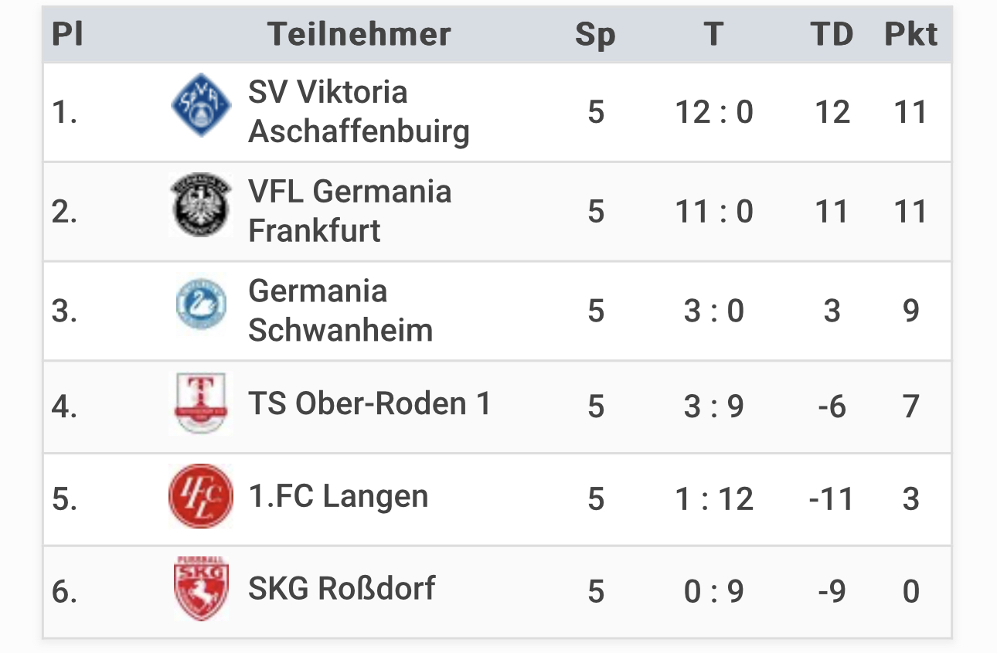Select the TS Ober-Roden club crest
997x653 pixels.
click(x=201, y=403)
